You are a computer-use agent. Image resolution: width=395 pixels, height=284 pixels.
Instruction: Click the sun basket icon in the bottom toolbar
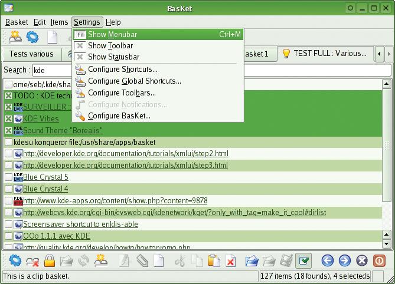tap(101, 260)
